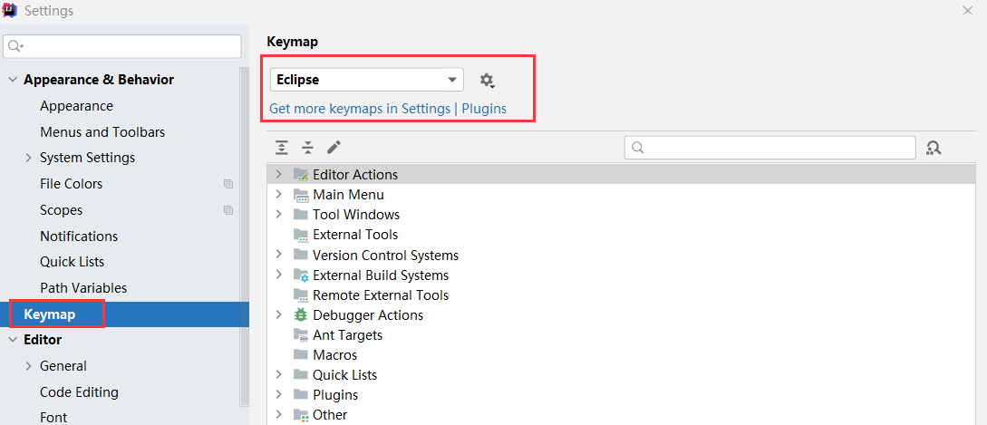Select Quick Lists in the sidebar
Image resolution: width=987 pixels, height=425 pixels.
pyautogui.click(x=72, y=262)
